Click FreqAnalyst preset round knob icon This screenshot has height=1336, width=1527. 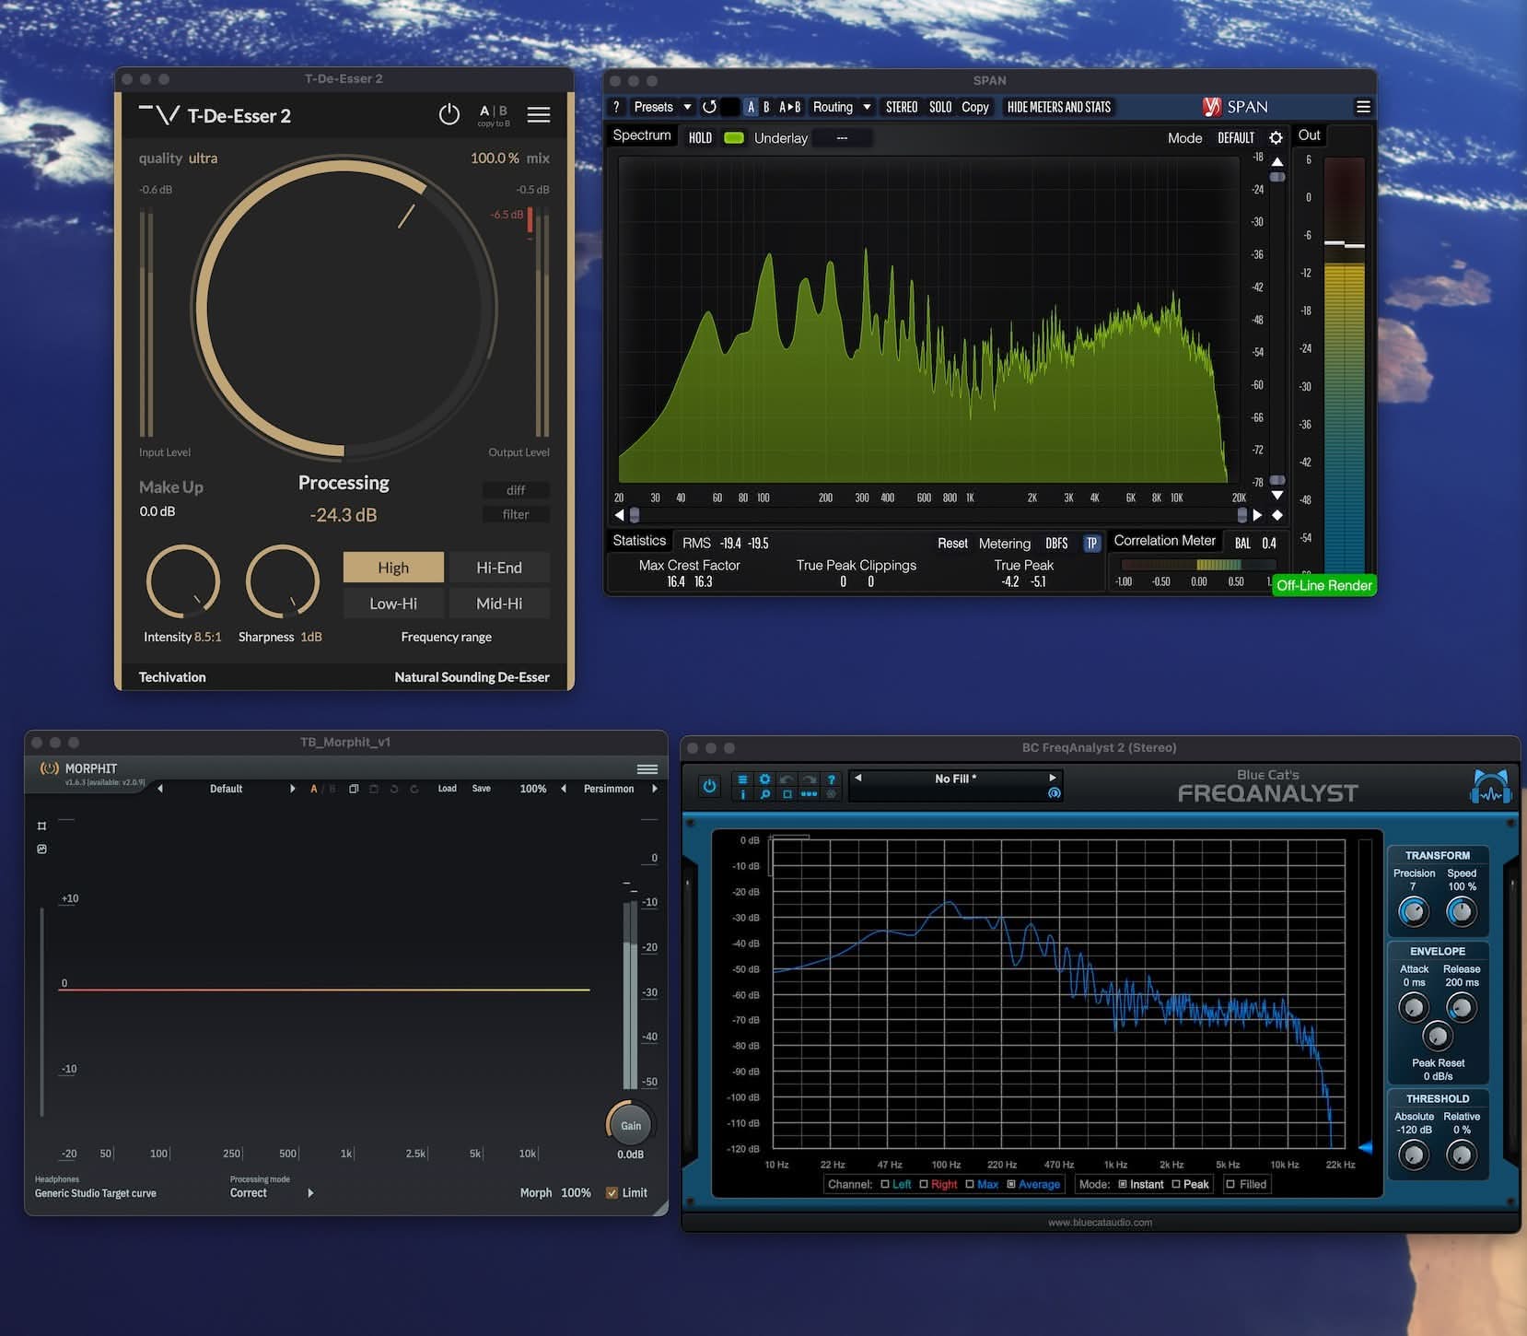[1054, 793]
